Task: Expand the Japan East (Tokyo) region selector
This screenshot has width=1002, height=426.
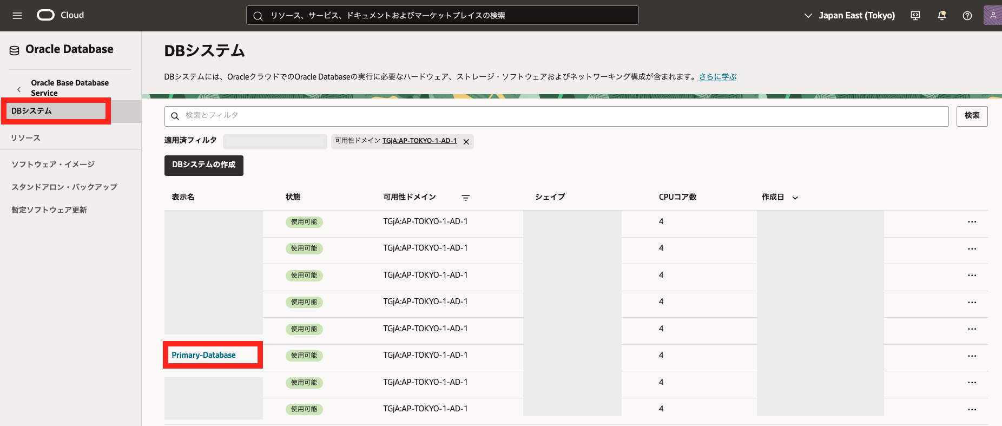Action: pos(849,16)
